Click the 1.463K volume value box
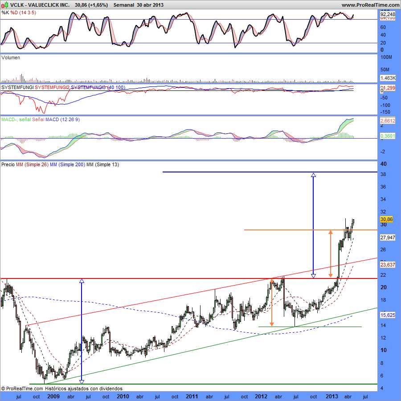This screenshot has height=401, width=401. [388, 78]
